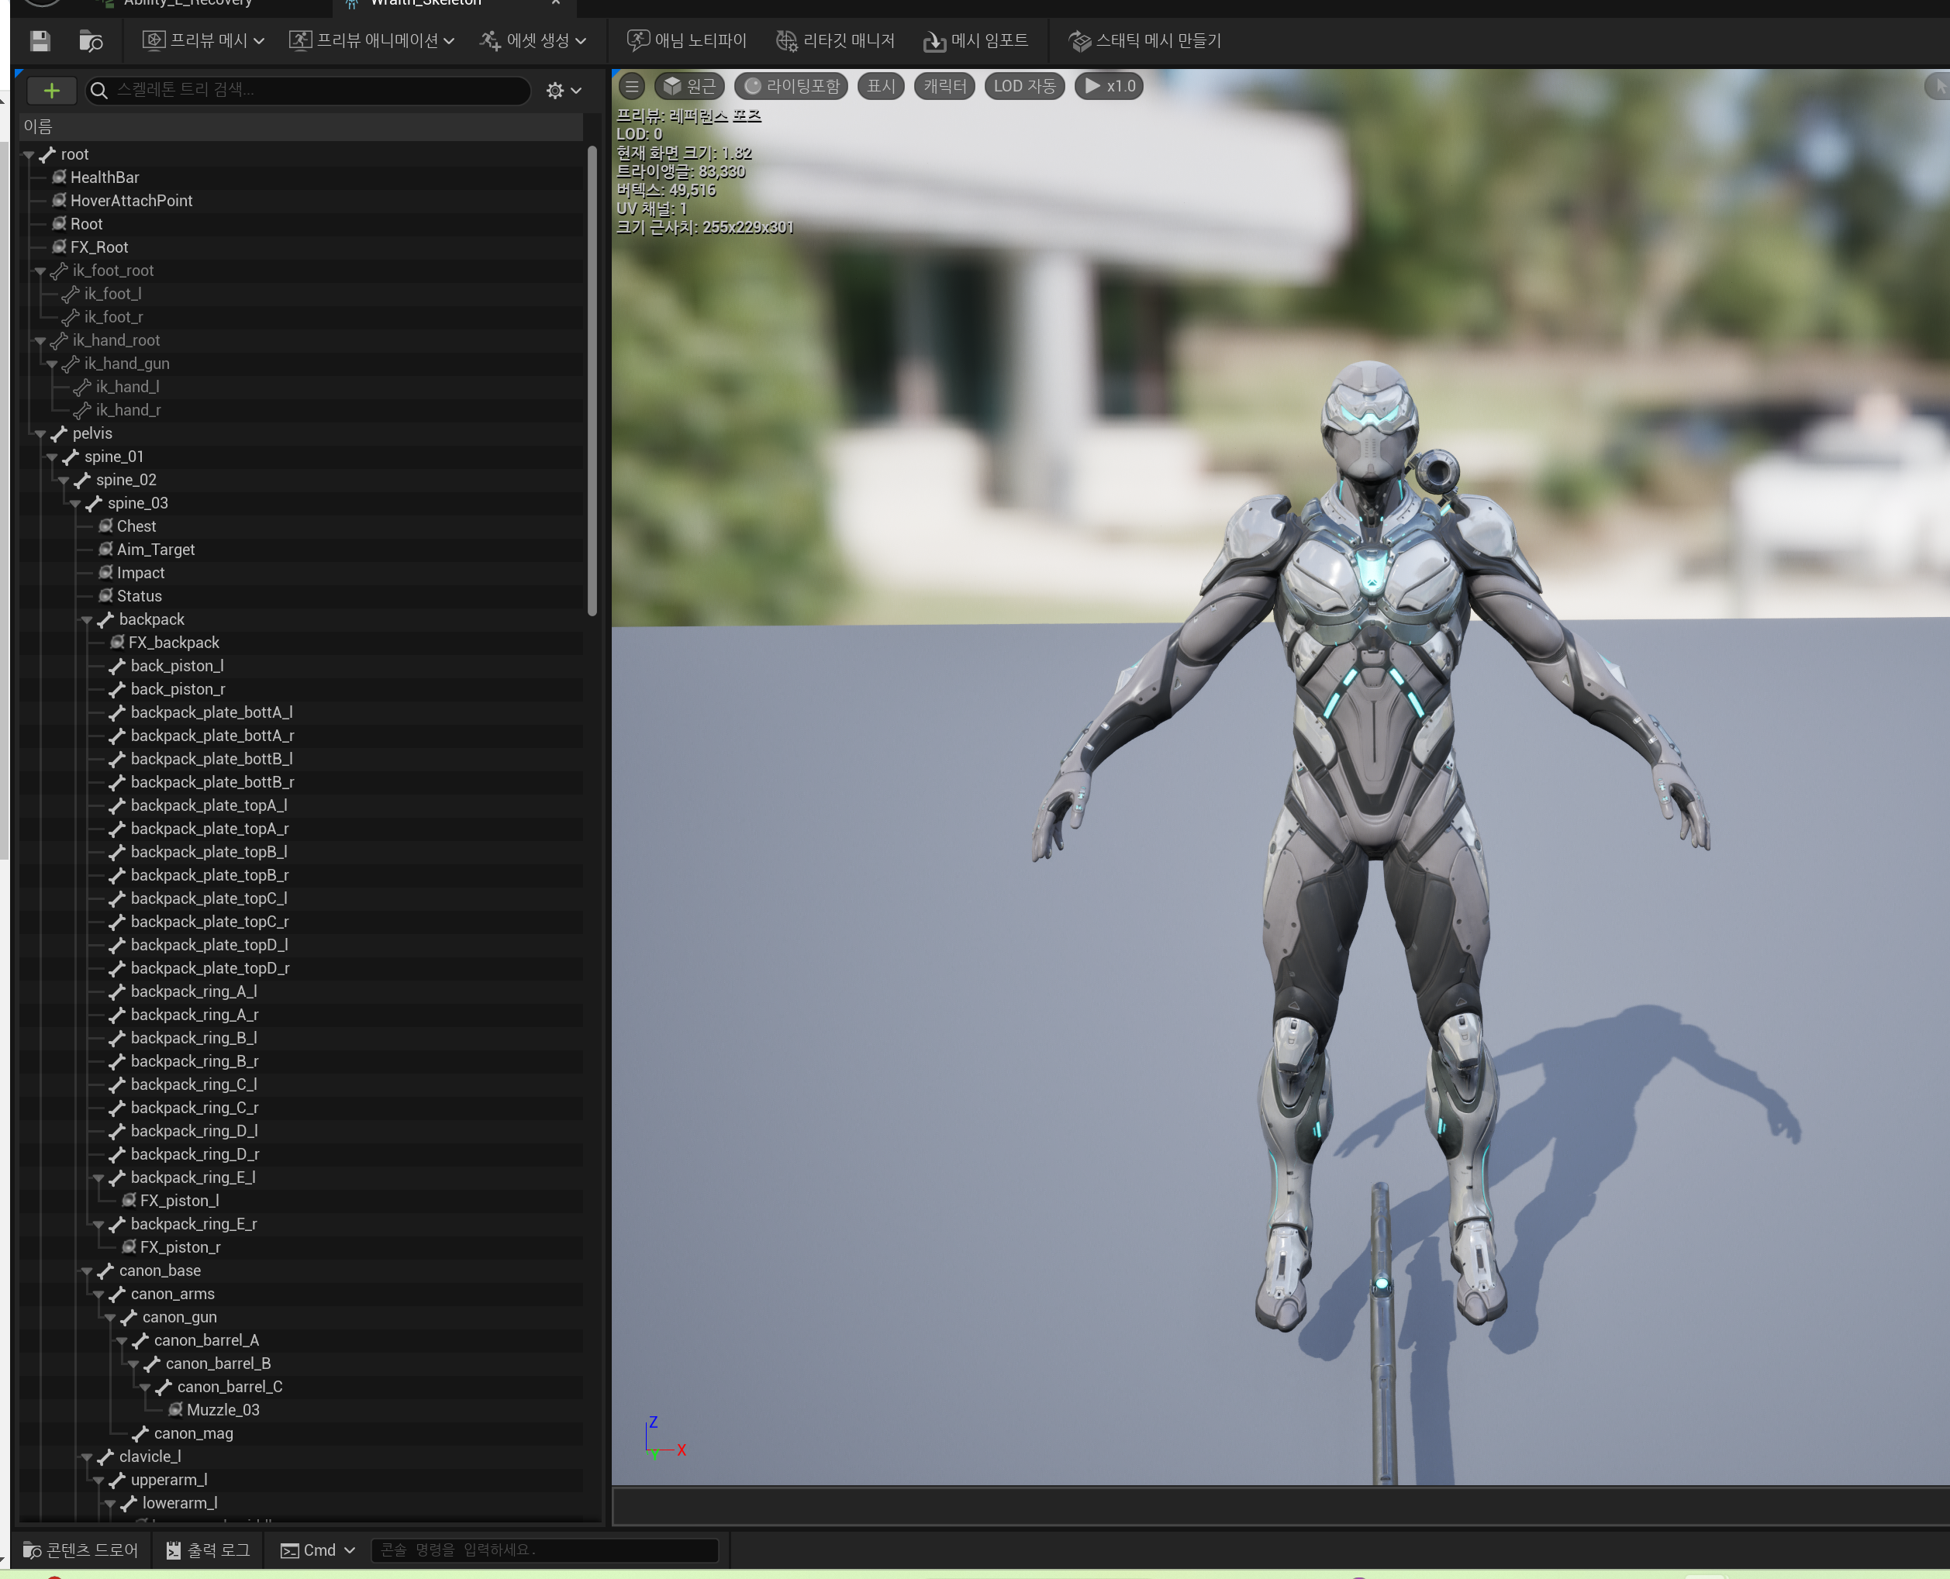This screenshot has height=1579, width=1950.
Task: Click the 원근 perspective view button
Action: pos(690,86)
